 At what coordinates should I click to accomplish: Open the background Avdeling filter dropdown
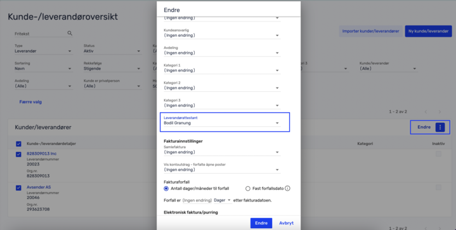click(43, 86)
